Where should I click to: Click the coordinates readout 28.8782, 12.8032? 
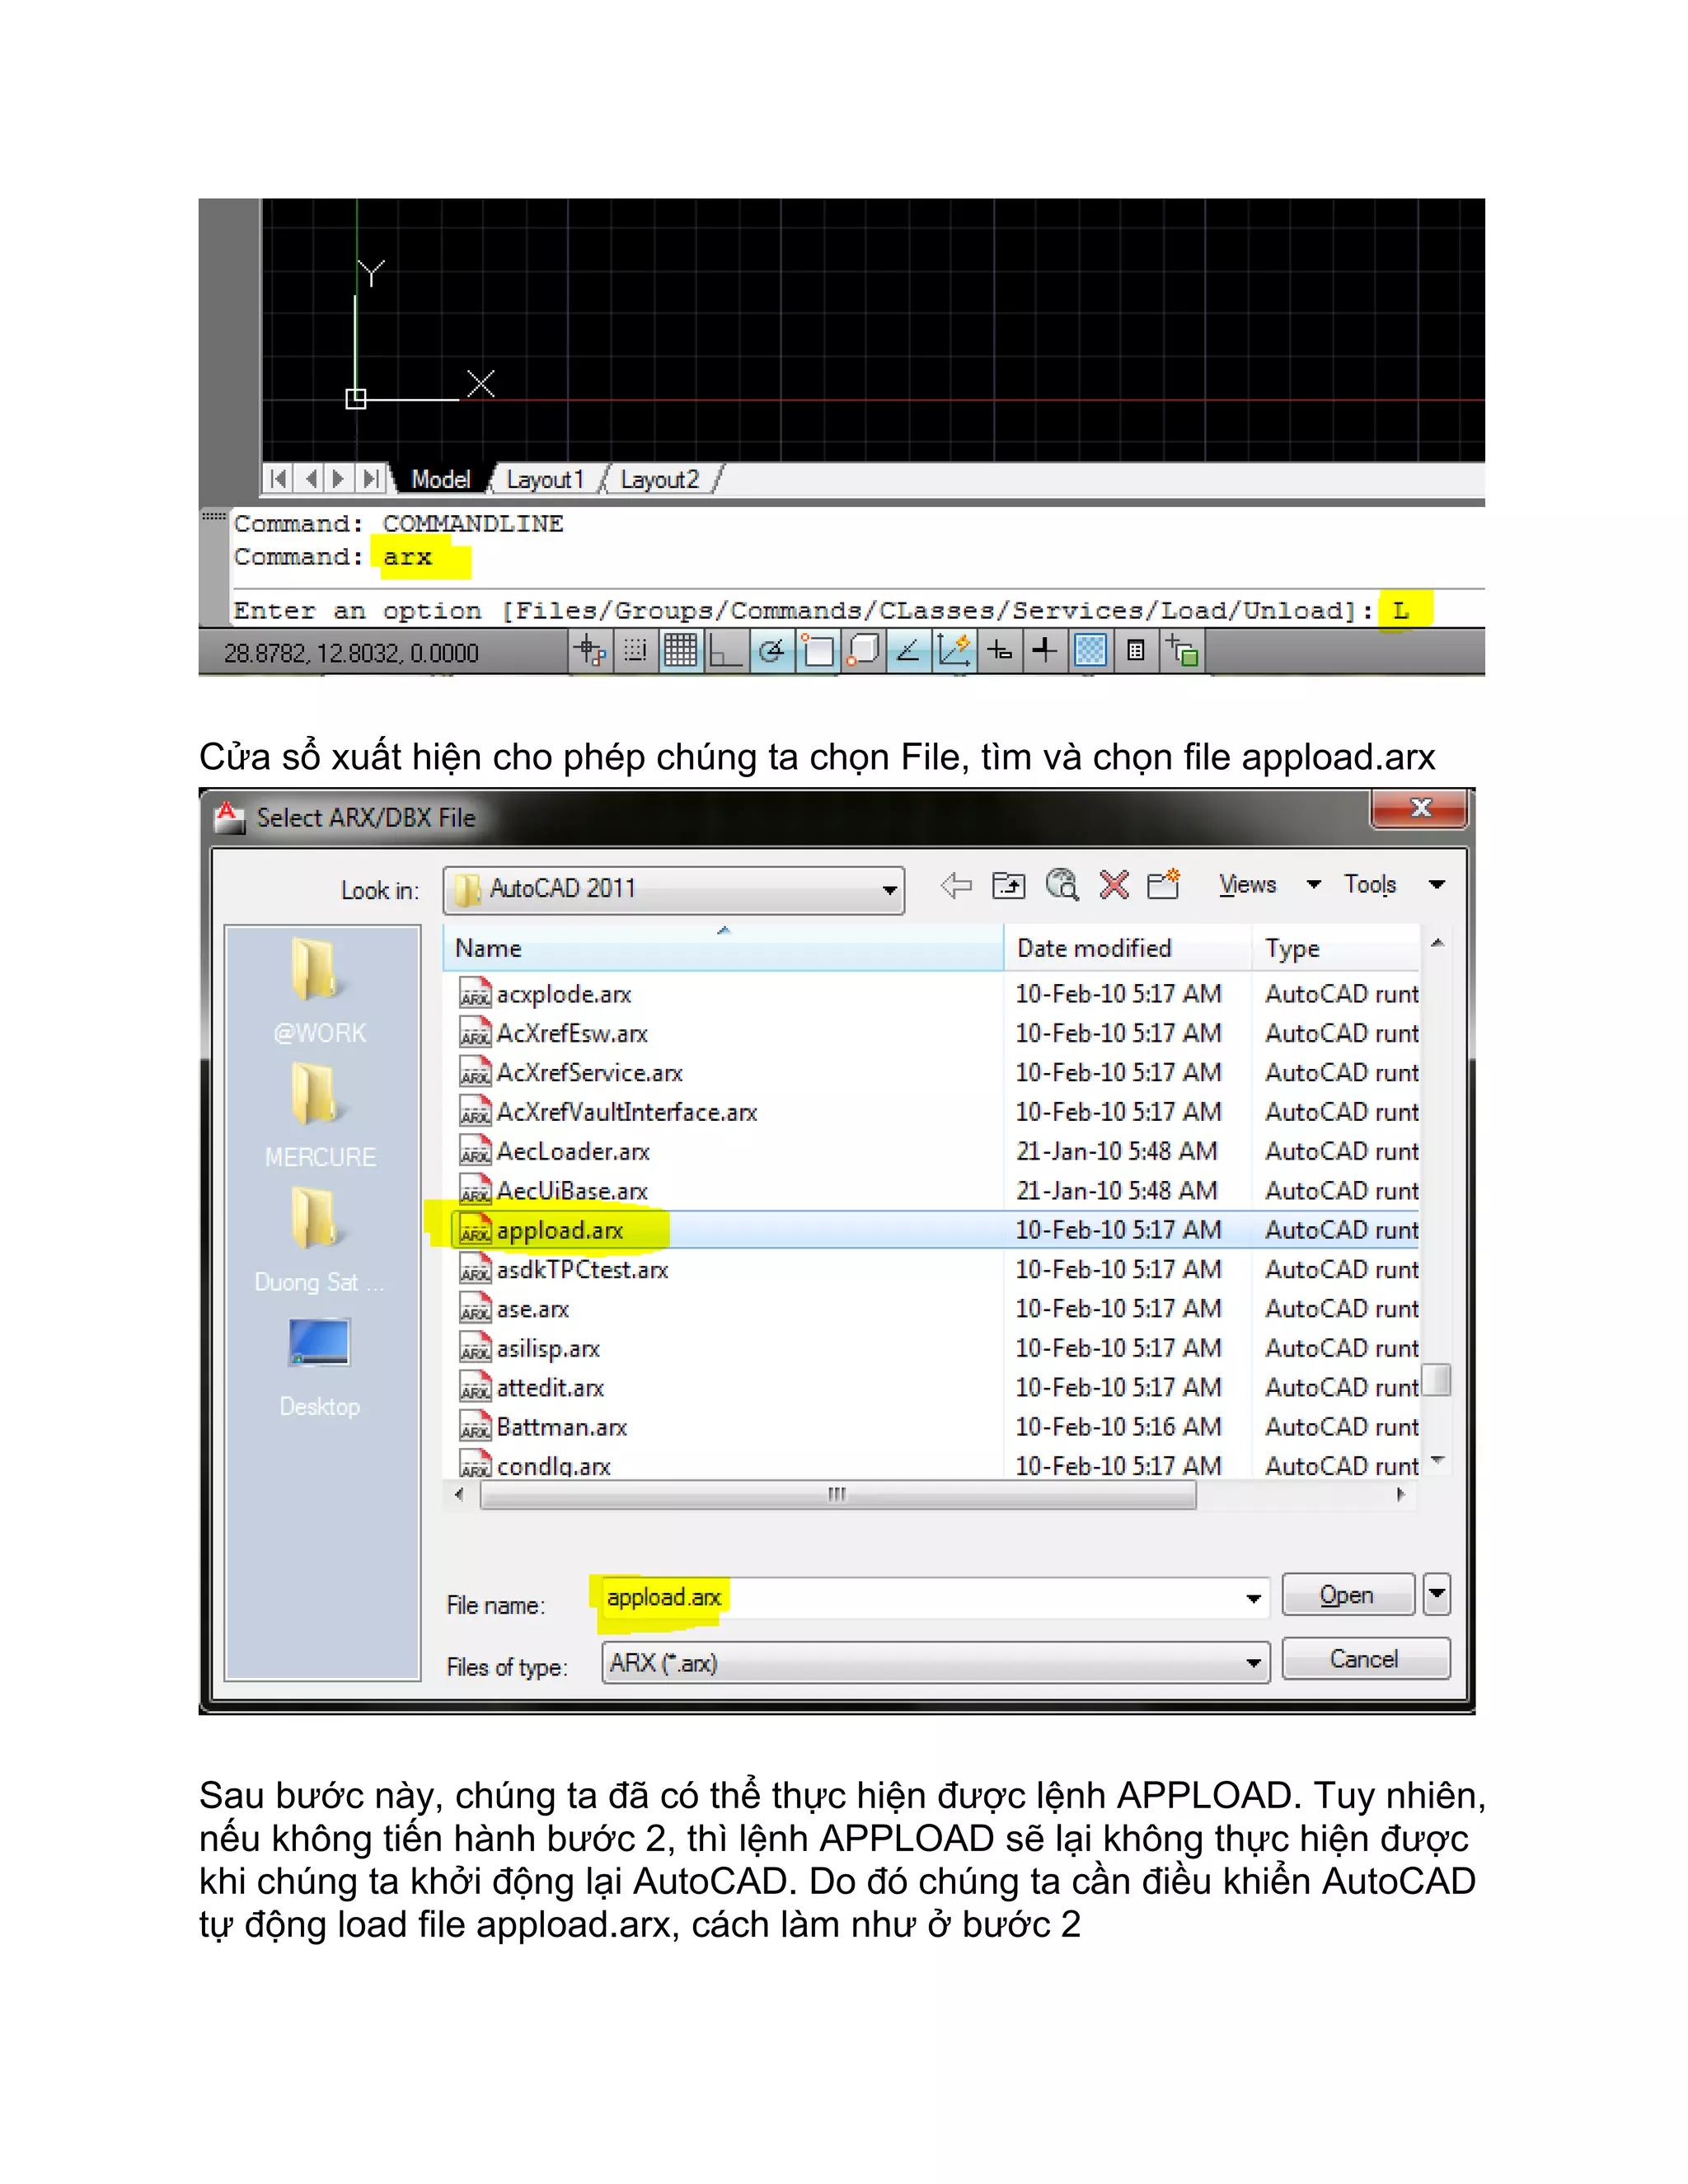(351, 653)
